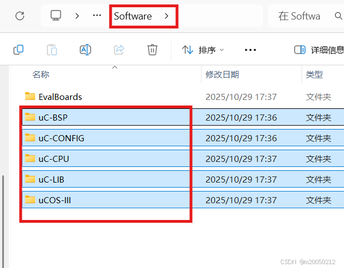Toggle the 详细信息 details pane
Viewport: 344px width, 268px height.
319,50
